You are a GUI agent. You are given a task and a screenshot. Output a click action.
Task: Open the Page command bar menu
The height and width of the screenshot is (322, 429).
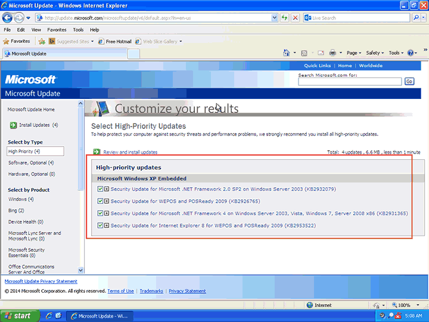[x=354, y=53]
